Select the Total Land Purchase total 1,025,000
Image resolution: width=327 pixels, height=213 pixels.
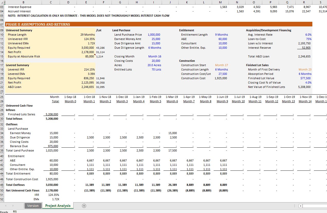[52, 150]
